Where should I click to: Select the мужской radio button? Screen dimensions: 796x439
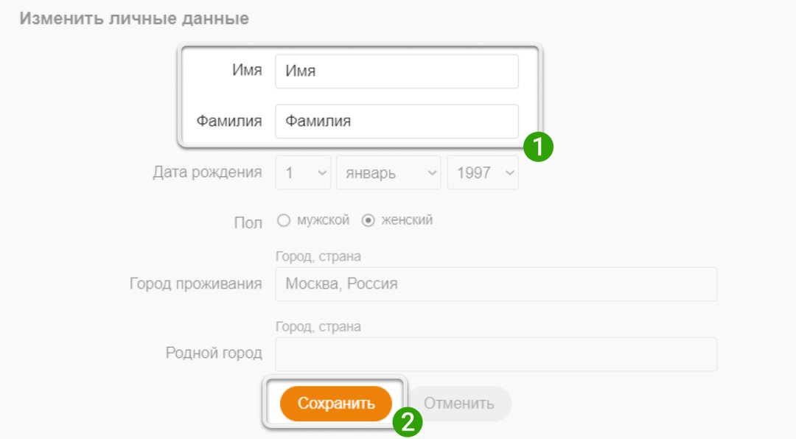283,219
